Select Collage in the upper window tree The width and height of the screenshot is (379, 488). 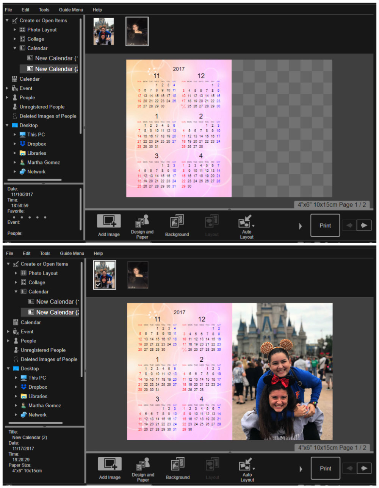[x=36, y=39]
